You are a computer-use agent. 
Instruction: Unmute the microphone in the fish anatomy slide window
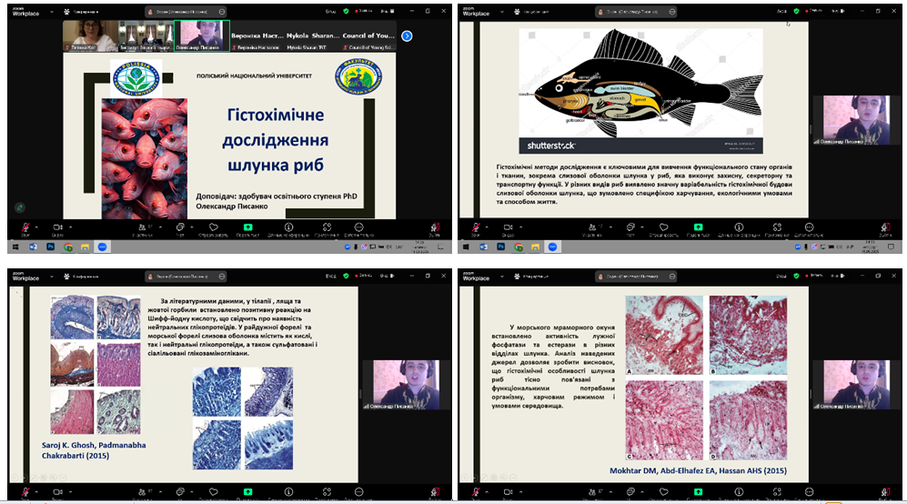click(474, 227)
